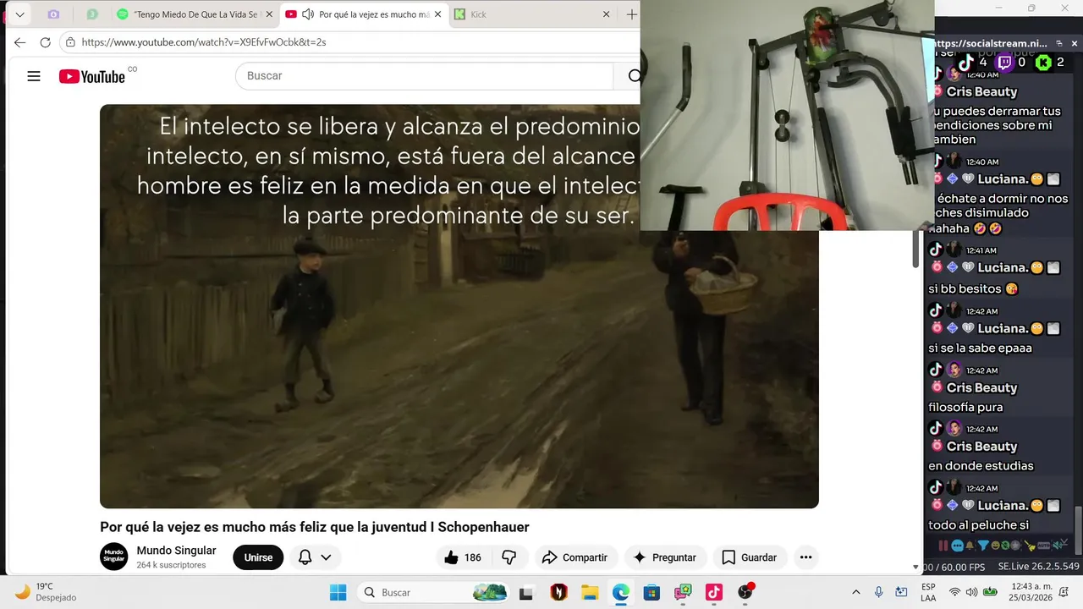The width and height of the screenshot is (1083, 609).
Task: Dislike the video with thumbs down
Action: coord(509,557)
